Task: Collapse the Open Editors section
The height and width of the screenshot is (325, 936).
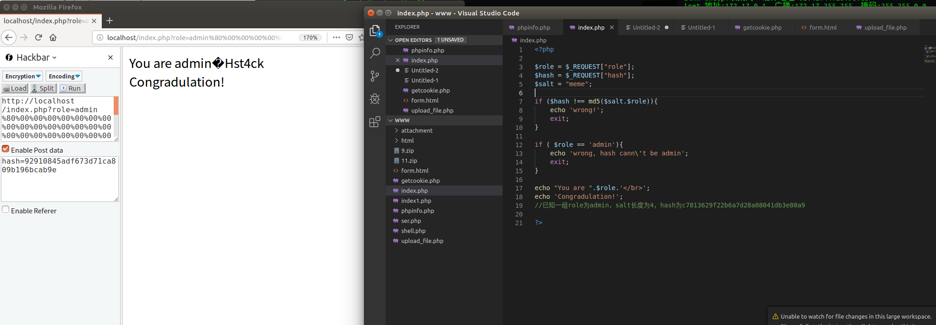Action: [413, 40]
